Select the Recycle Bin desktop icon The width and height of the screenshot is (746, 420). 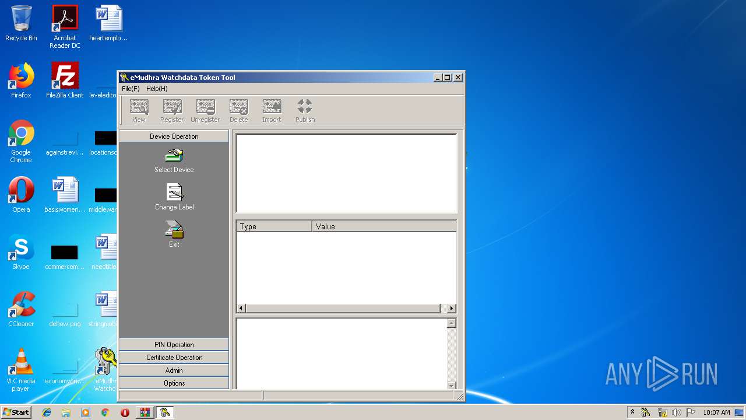[21, 24]
